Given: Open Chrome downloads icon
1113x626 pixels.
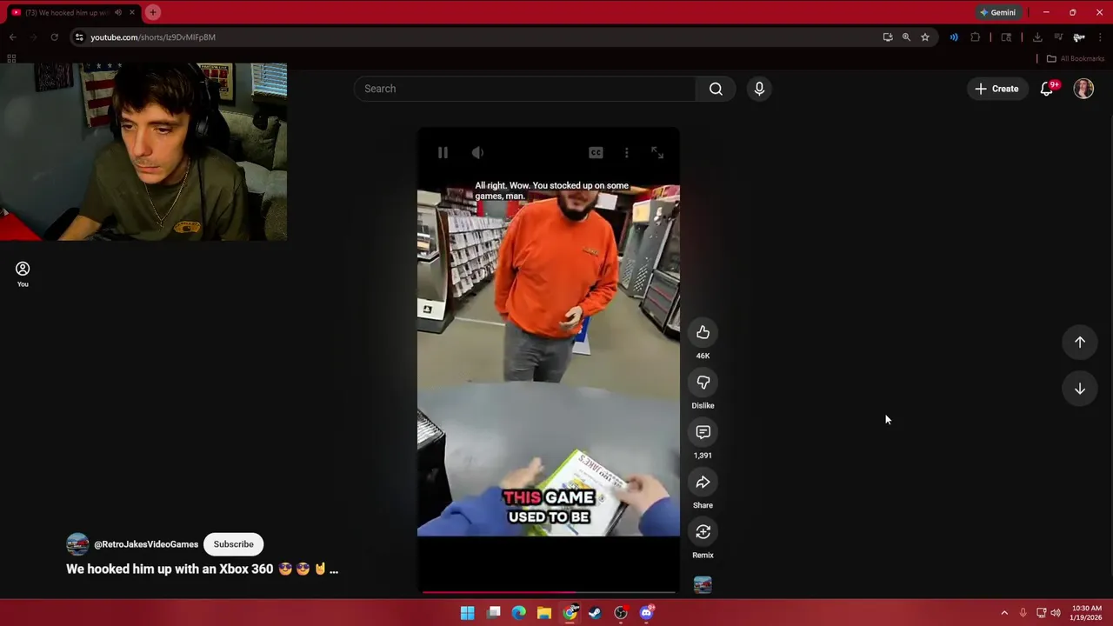Looking at the screenshot, I should click(x=1037, y=37).
